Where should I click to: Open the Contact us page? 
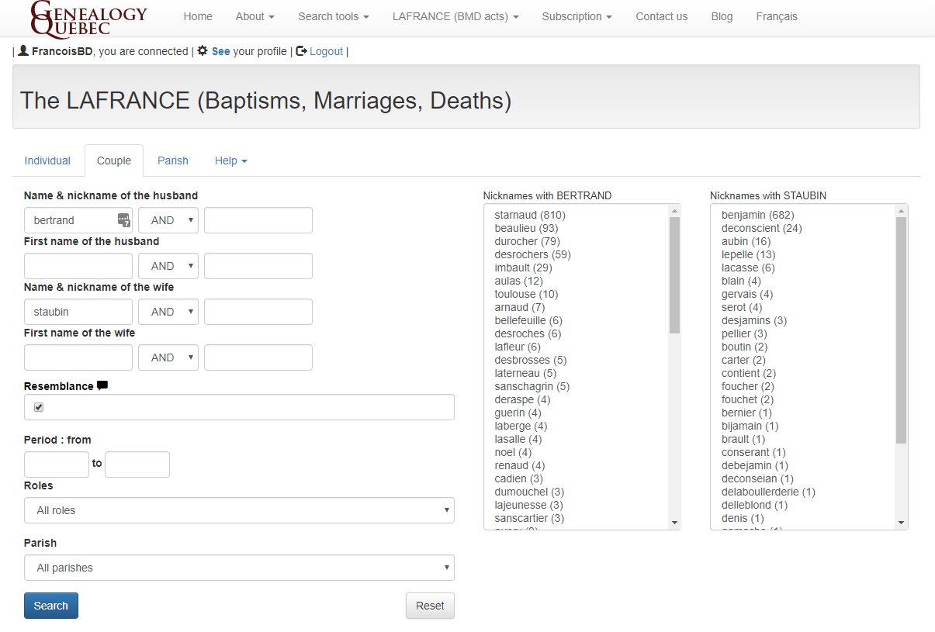(x=662, y=16)
